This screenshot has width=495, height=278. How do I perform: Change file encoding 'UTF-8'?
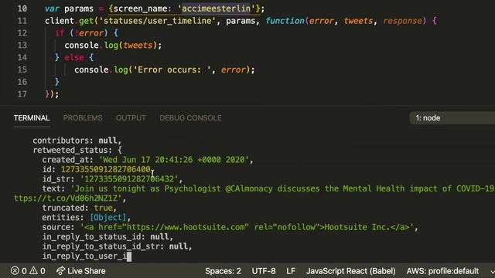click(x=264, y=271)
